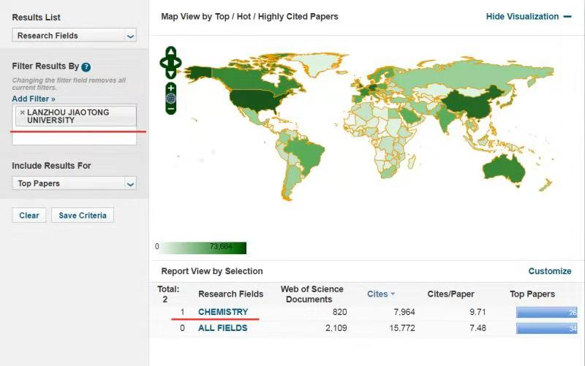
Task: Zoom out of the map
Action: pyautogui.click(x=170, y=109)
